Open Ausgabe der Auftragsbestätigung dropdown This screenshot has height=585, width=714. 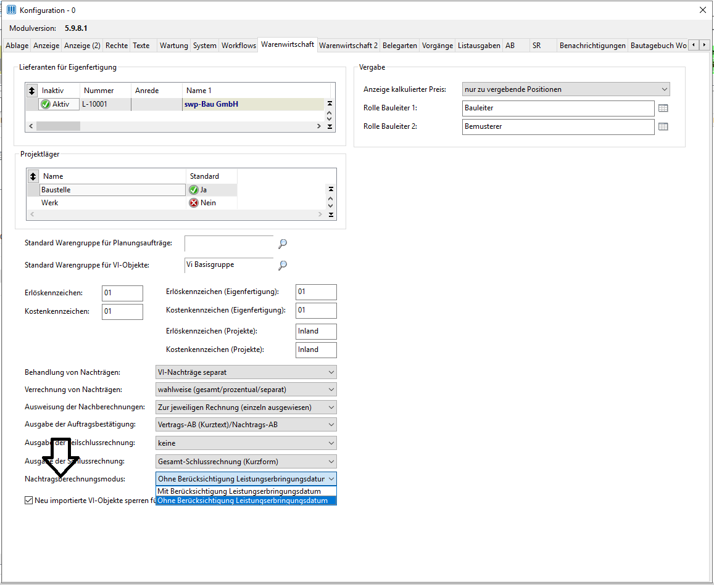click(246, 425)
